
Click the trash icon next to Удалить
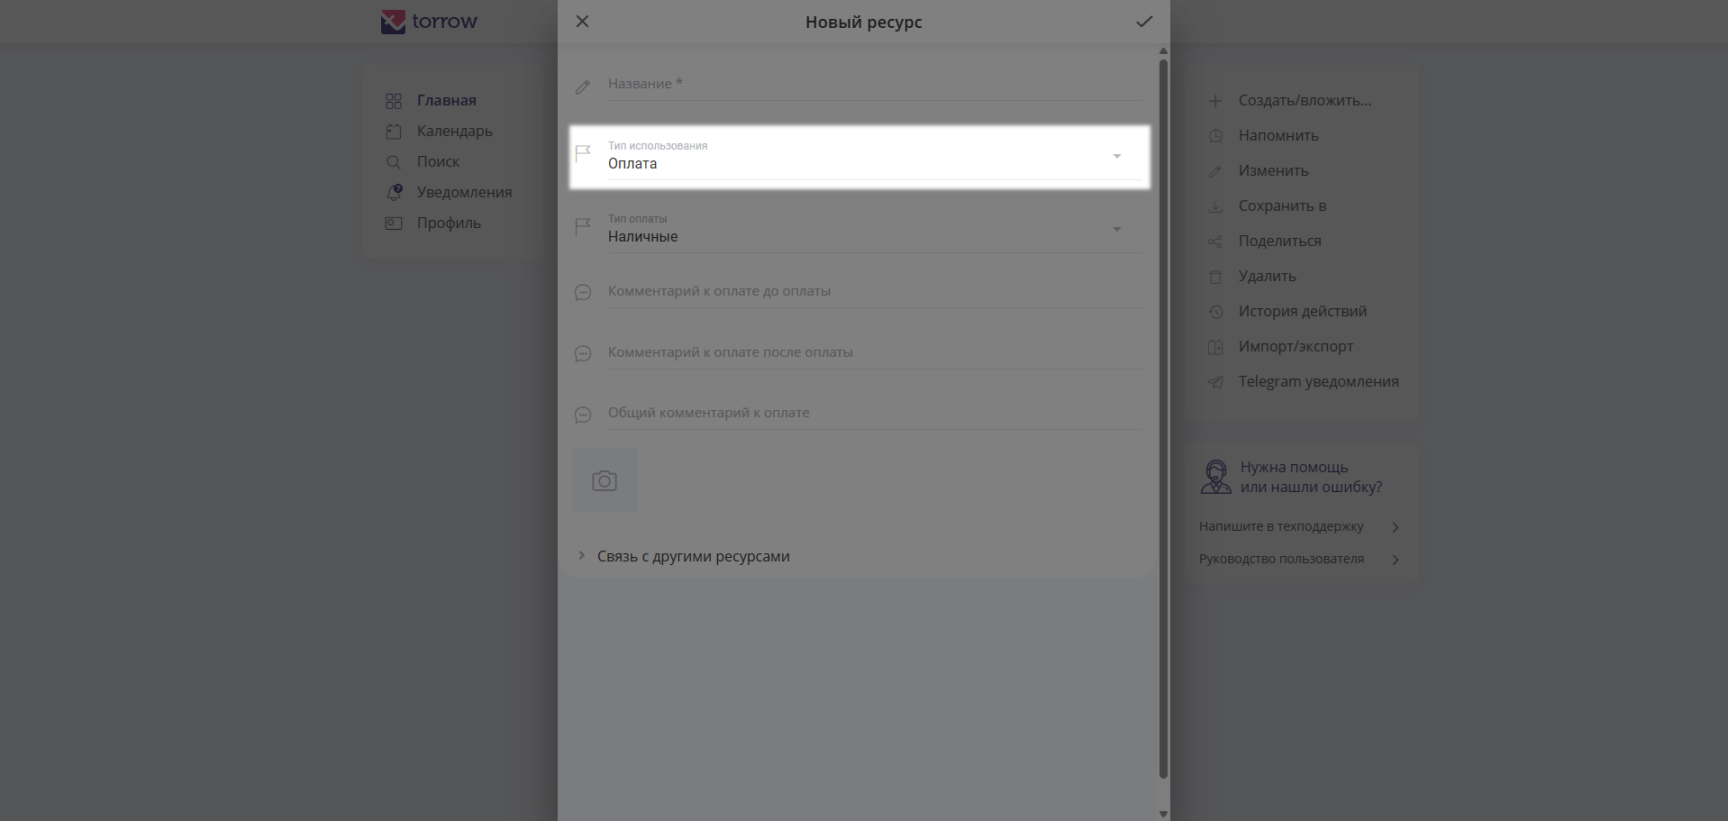(1215, 277)
